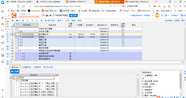Open the 报表 side tab

click(x=8, y=63)
